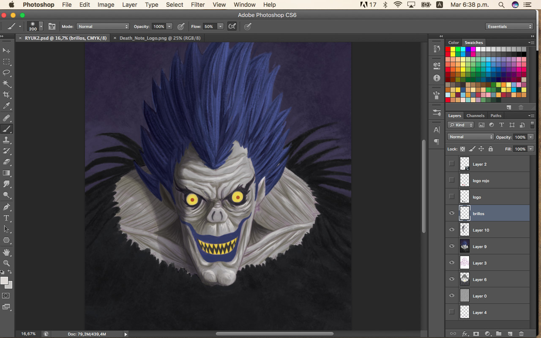541x338 pixels.
Task: Click the vertical canvas scrollbar
Action: pos(424,186)
